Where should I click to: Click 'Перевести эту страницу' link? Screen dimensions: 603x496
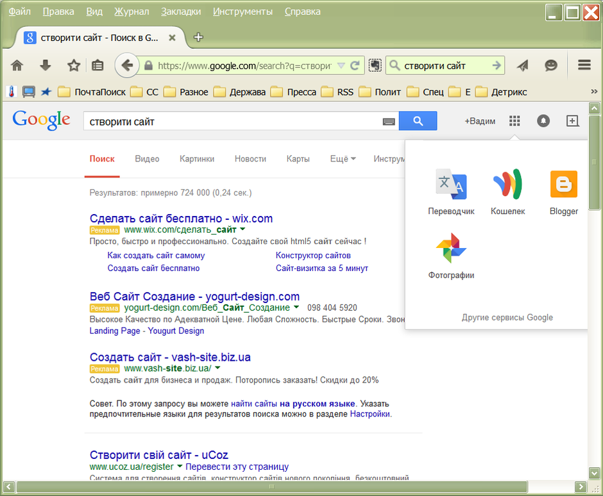pyautogui.click(x=237, y=467)
